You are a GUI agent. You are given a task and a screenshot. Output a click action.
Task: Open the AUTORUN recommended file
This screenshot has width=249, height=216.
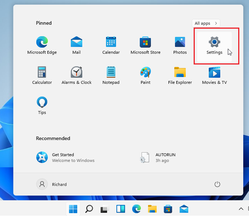157,157
